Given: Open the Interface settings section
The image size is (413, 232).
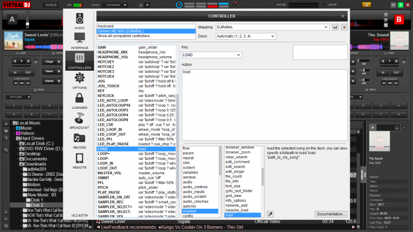Looking at the screenshot, I should point(80,41).
